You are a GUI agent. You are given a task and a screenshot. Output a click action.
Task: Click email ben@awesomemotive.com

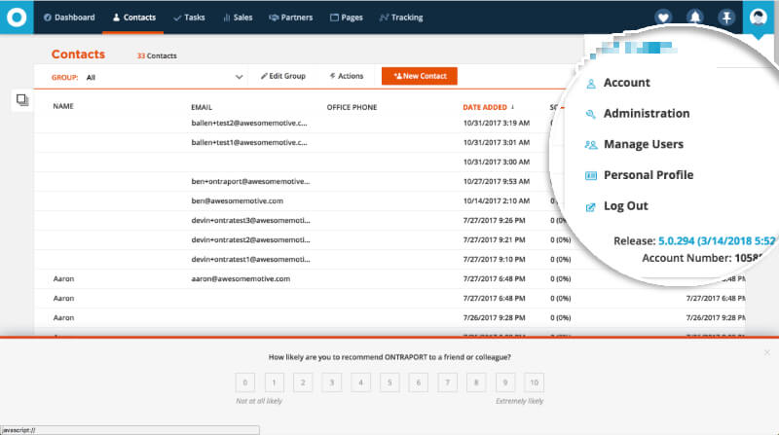click(237, 200)
